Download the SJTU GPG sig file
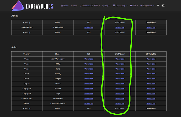 tap(151, 64)
